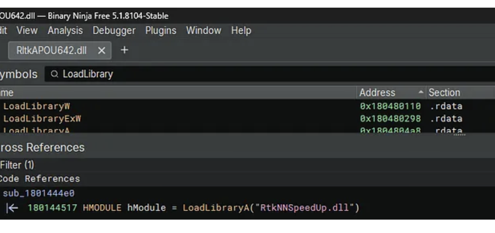Open the Window menu
Screen dimensions: 495x233
pos(204,30)
